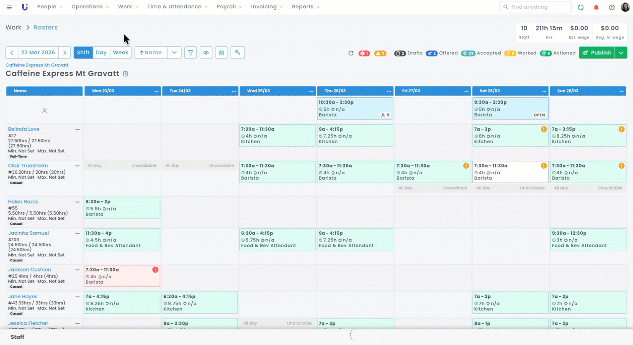Open the hamburger navigation menu

(x=9, y=7)
